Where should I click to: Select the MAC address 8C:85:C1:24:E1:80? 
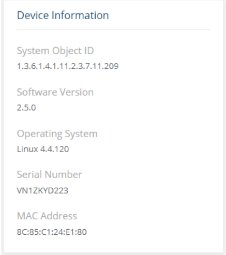click(x=52, y=232)
